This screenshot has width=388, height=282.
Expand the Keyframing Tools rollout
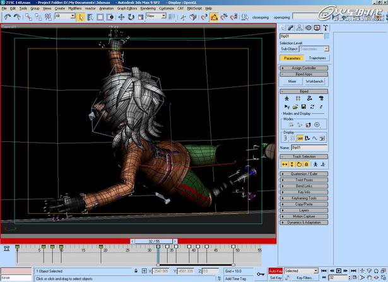click(x=304, y=197)
